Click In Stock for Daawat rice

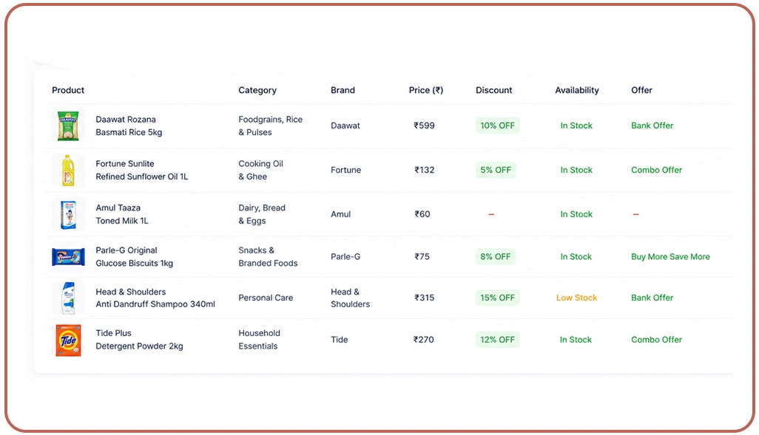click(x=576, y=126)
